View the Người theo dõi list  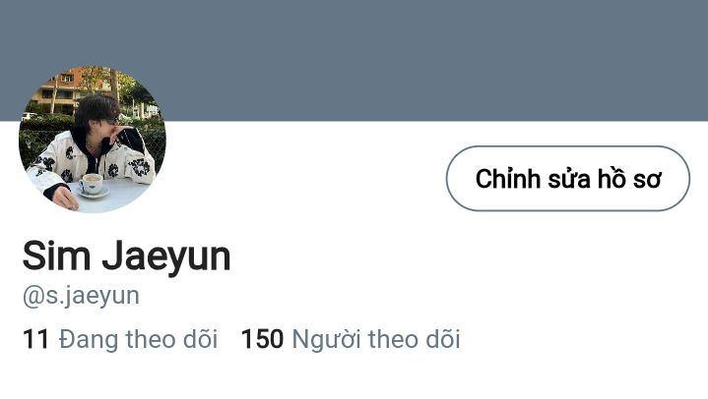(376, 339)
